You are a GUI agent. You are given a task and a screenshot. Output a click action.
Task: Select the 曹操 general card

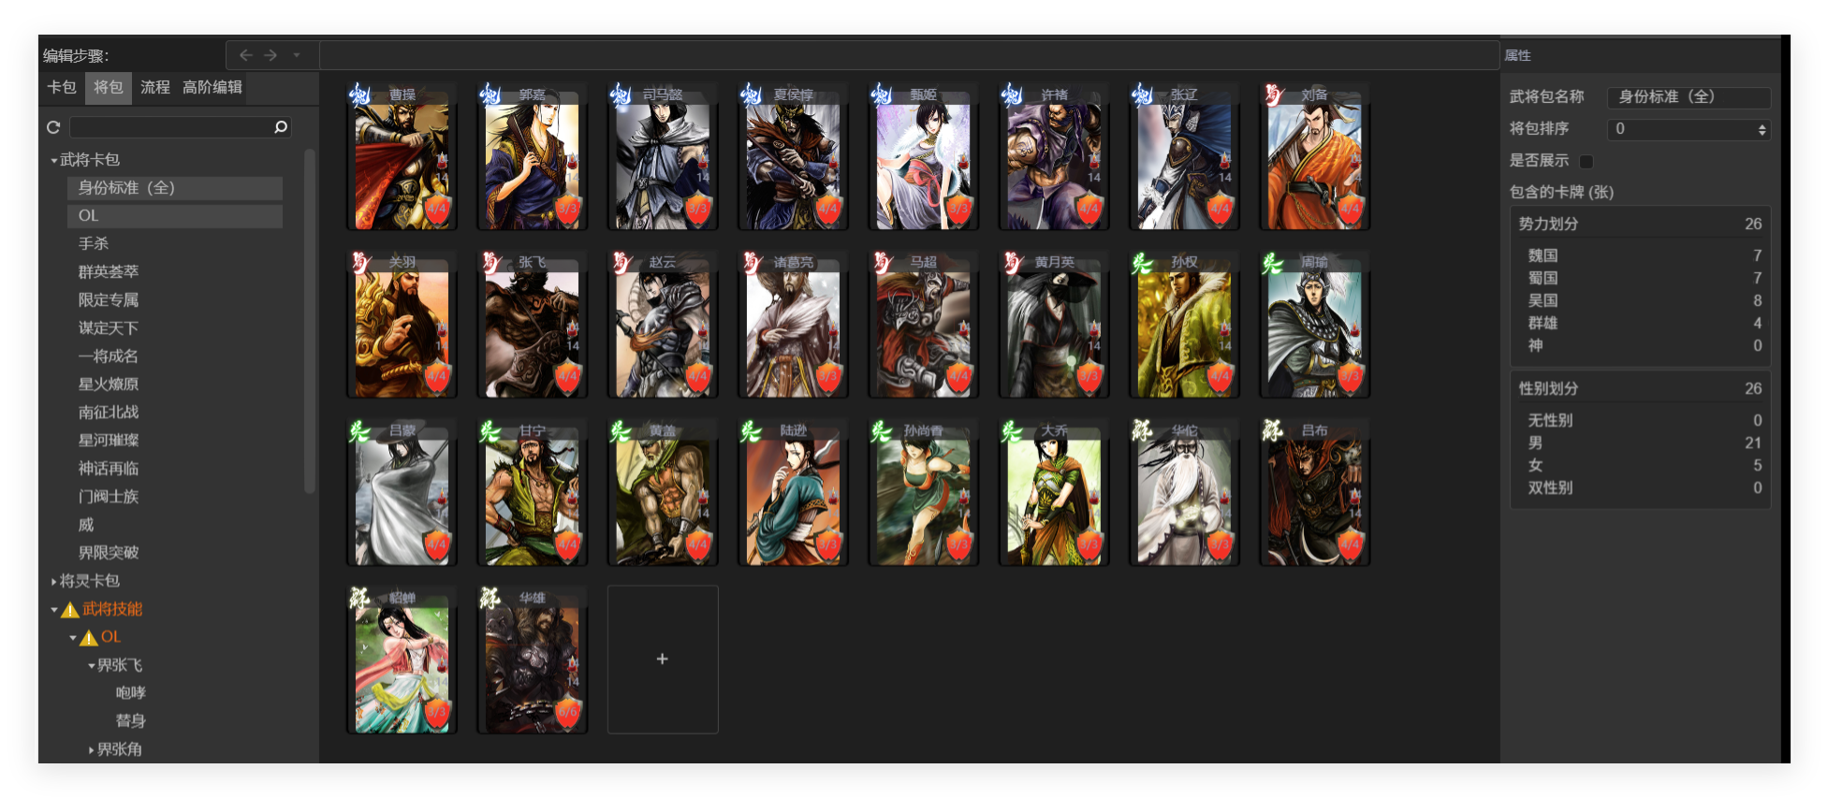[x=402, y=156]
